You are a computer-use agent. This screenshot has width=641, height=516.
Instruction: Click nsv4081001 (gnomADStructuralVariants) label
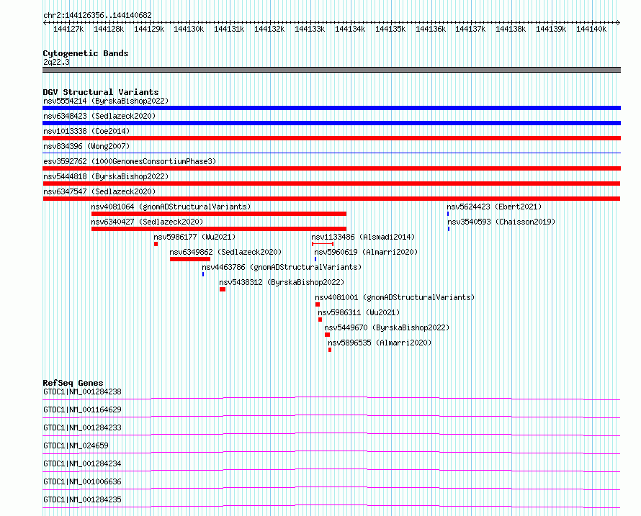[395, 297]
